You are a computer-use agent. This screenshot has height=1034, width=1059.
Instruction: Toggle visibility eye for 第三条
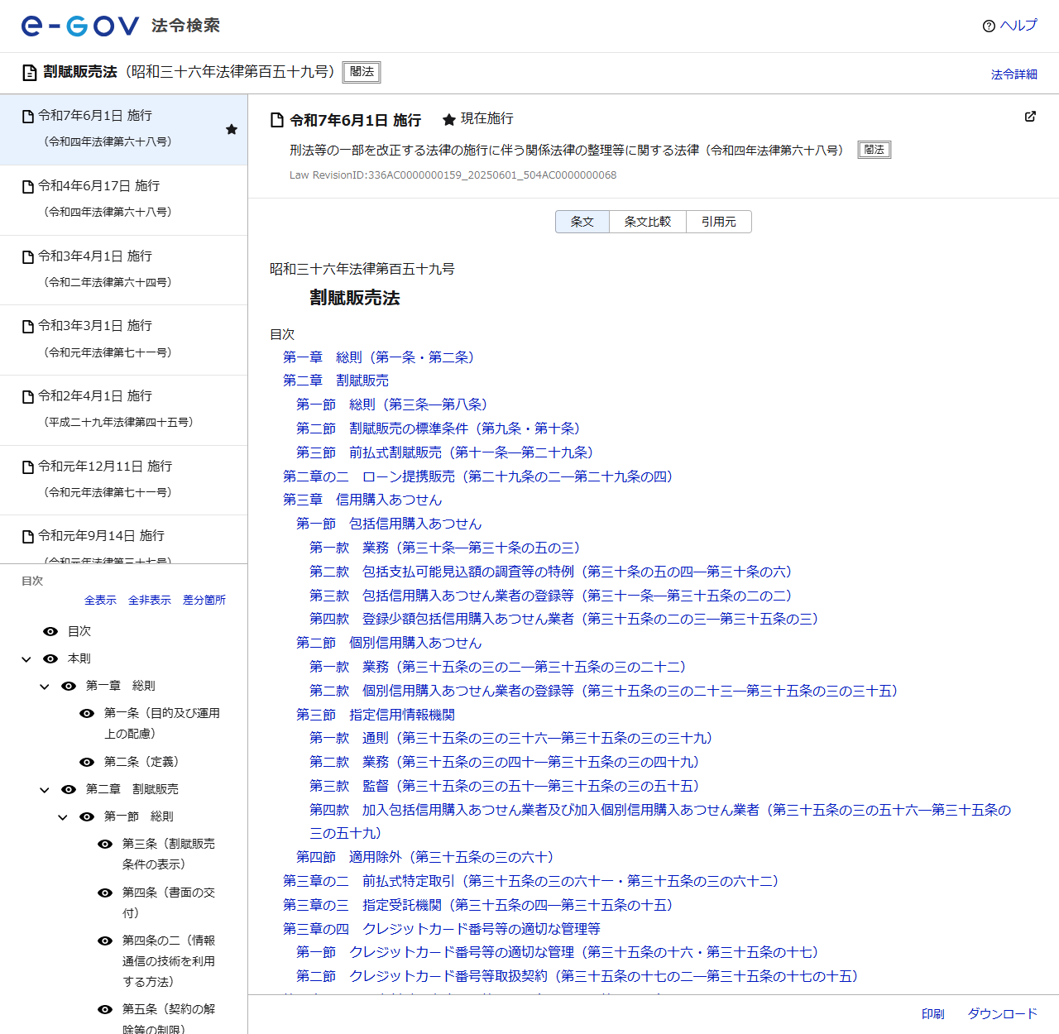pos(105,844)
